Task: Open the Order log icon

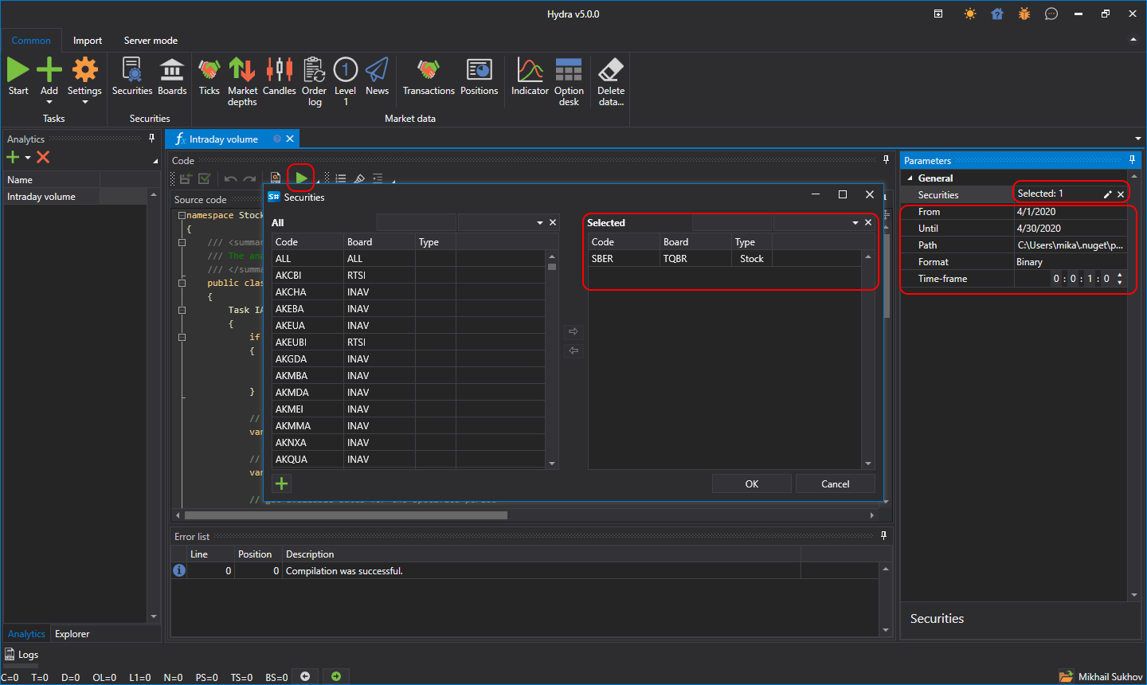Action: [315, 81]
